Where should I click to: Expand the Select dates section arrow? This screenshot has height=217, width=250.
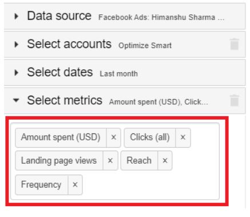pos(17,73)
